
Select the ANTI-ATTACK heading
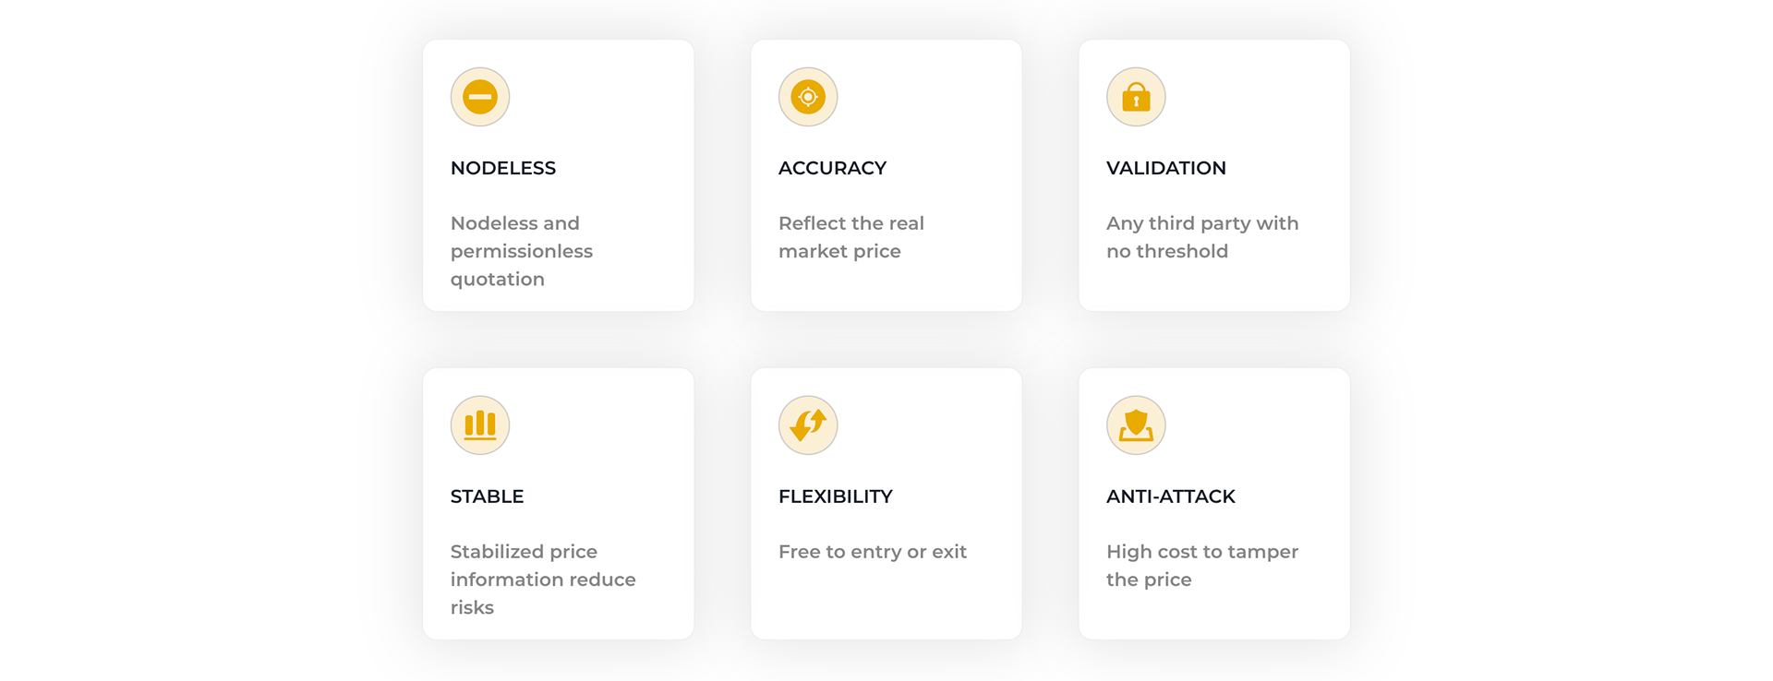point(1170,496)
